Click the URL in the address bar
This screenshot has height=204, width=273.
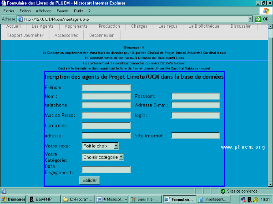(56, 19)
